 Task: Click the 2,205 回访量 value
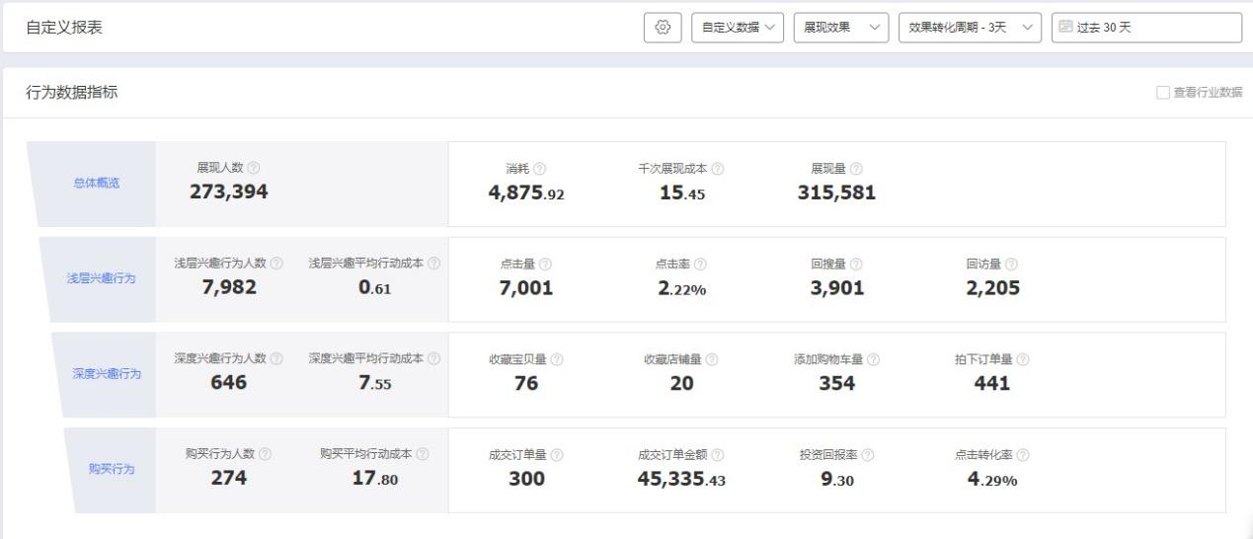pyautogui.click(x=992, y=288)
